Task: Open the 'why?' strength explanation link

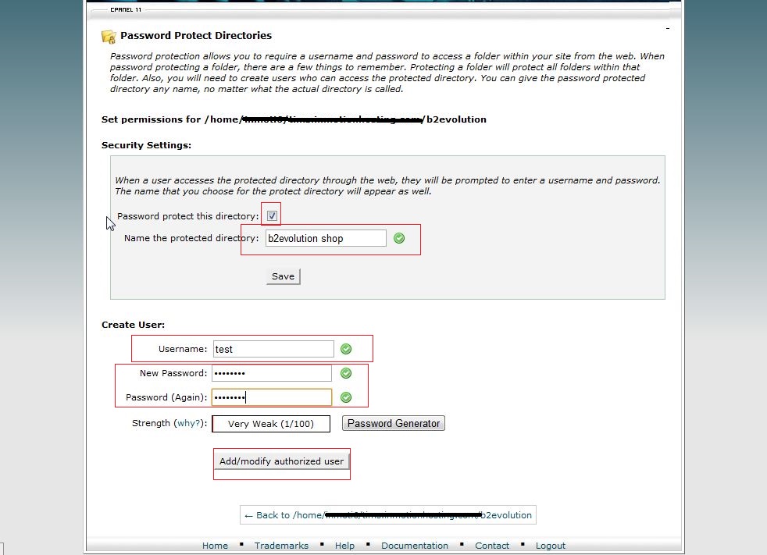Action: coord(188,423)
